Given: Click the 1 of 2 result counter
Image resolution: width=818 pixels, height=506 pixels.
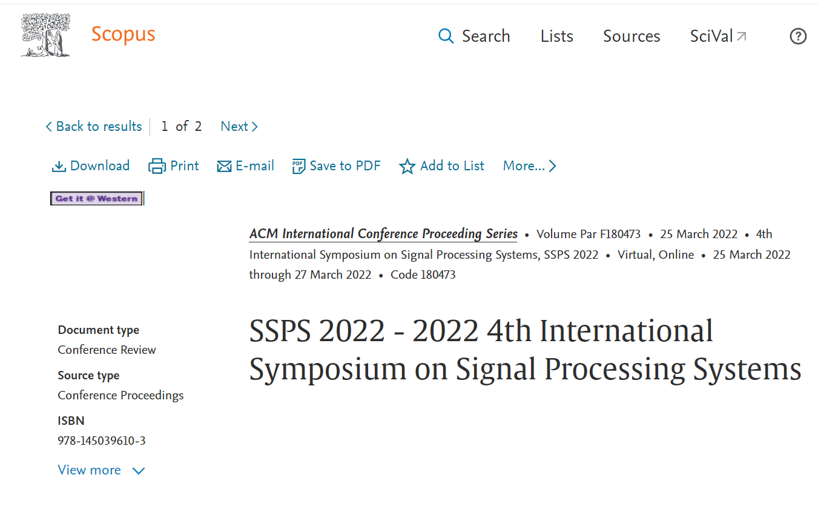Looking at the screenshot, I should 181,127.
